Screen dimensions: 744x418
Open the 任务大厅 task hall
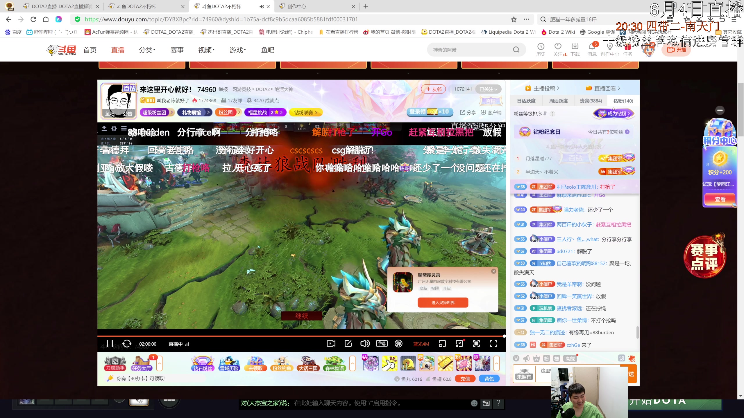[141, 364]
